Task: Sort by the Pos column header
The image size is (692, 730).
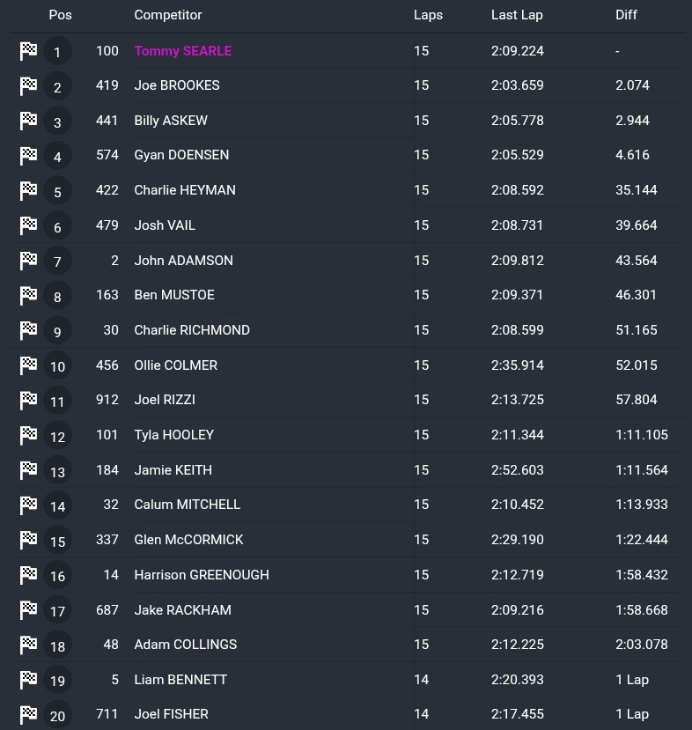Action: [60, 15]
